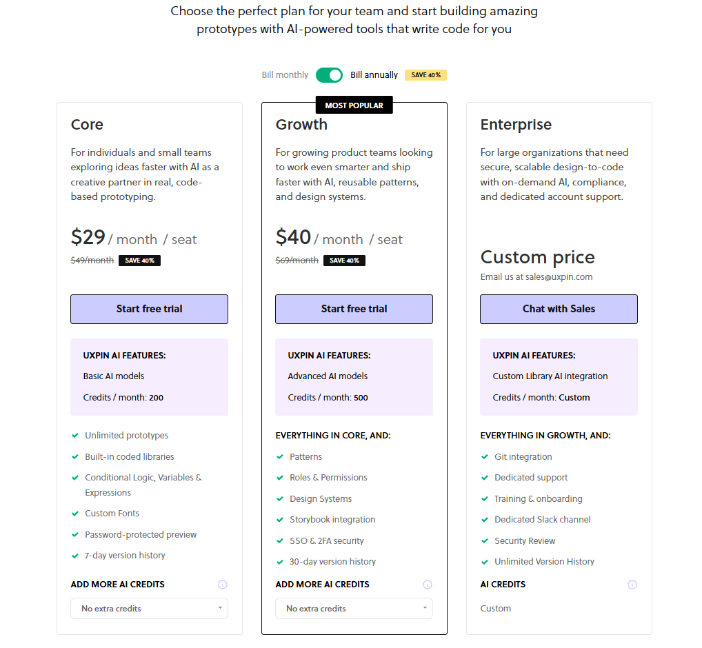Toggle the annual billing switch
The image size is (702, 648).
click(x=329, y=75)
